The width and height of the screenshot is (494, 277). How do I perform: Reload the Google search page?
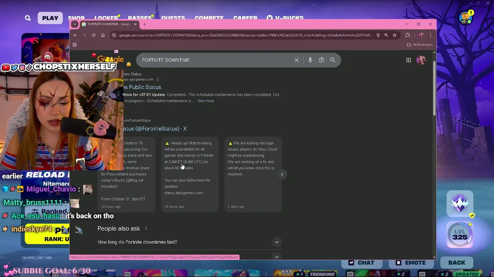point(93,35)
